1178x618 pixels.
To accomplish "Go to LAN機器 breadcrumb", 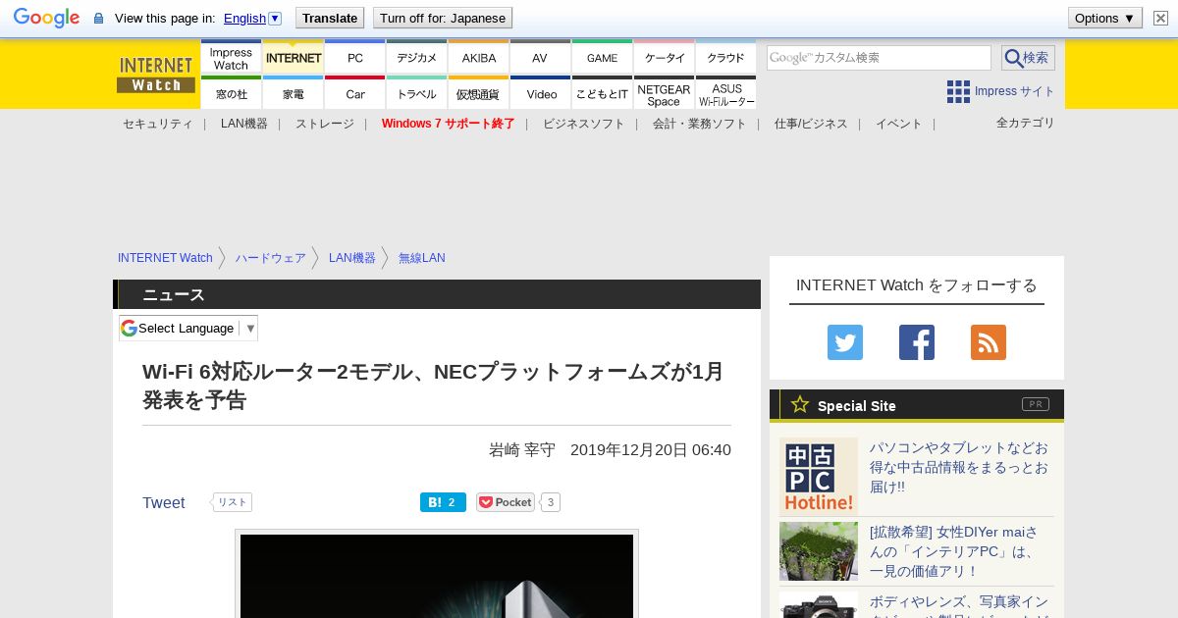I will click(x=352, y=258).
